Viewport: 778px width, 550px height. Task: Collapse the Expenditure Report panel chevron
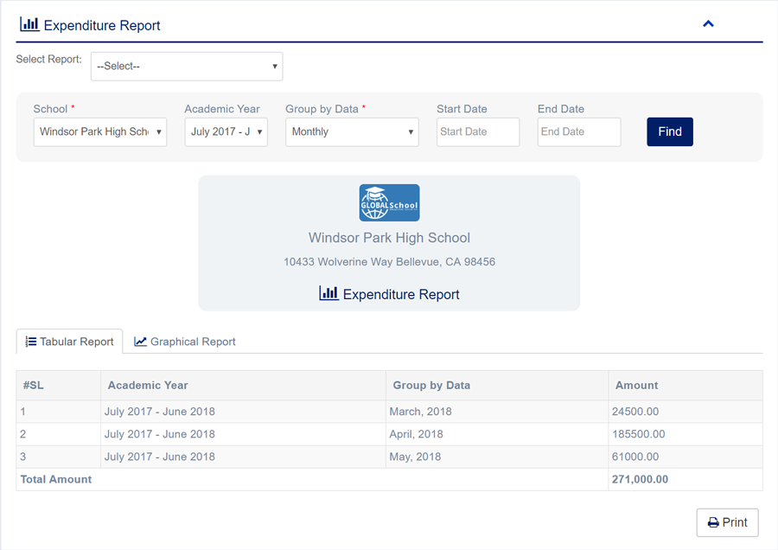708,24
